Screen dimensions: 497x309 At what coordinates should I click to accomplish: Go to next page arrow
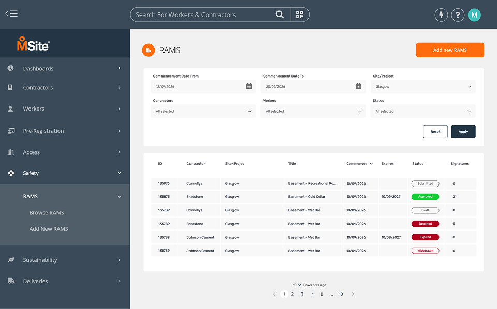[x=353, y=294]
